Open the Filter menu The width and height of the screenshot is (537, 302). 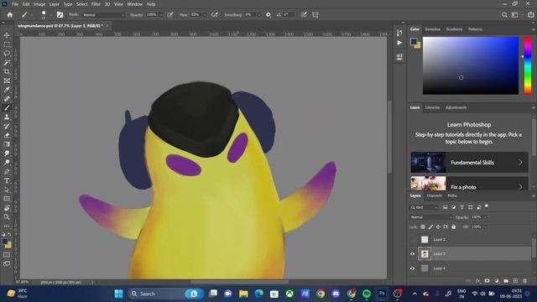tap(96, 4)
